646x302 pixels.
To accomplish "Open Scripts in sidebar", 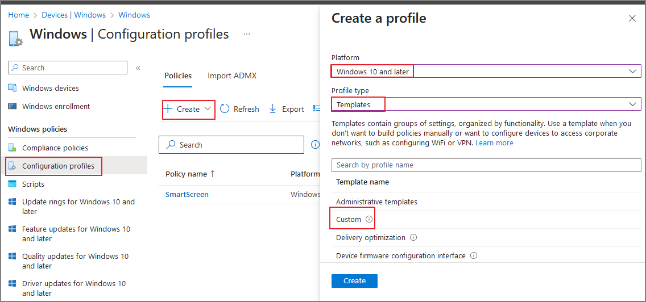I will pos(34,184).
